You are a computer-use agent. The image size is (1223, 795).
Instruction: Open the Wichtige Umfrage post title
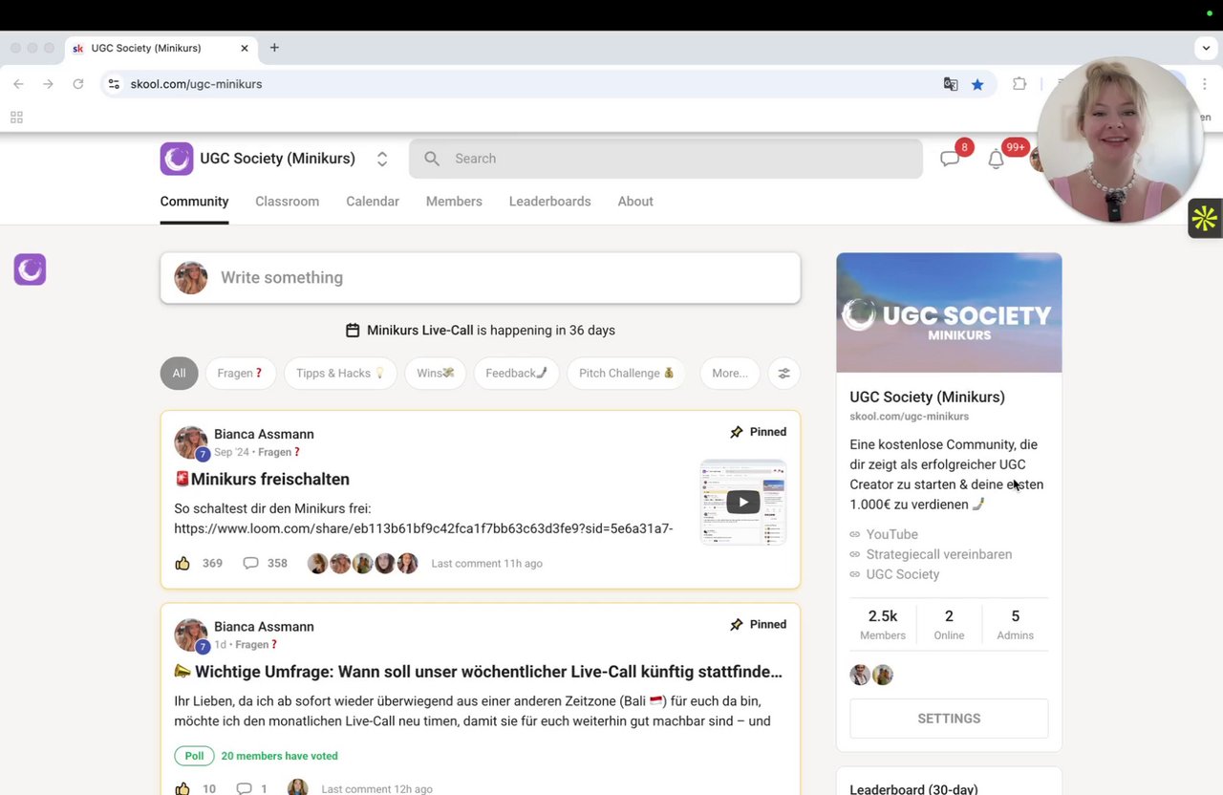click(x=479, y=672)
